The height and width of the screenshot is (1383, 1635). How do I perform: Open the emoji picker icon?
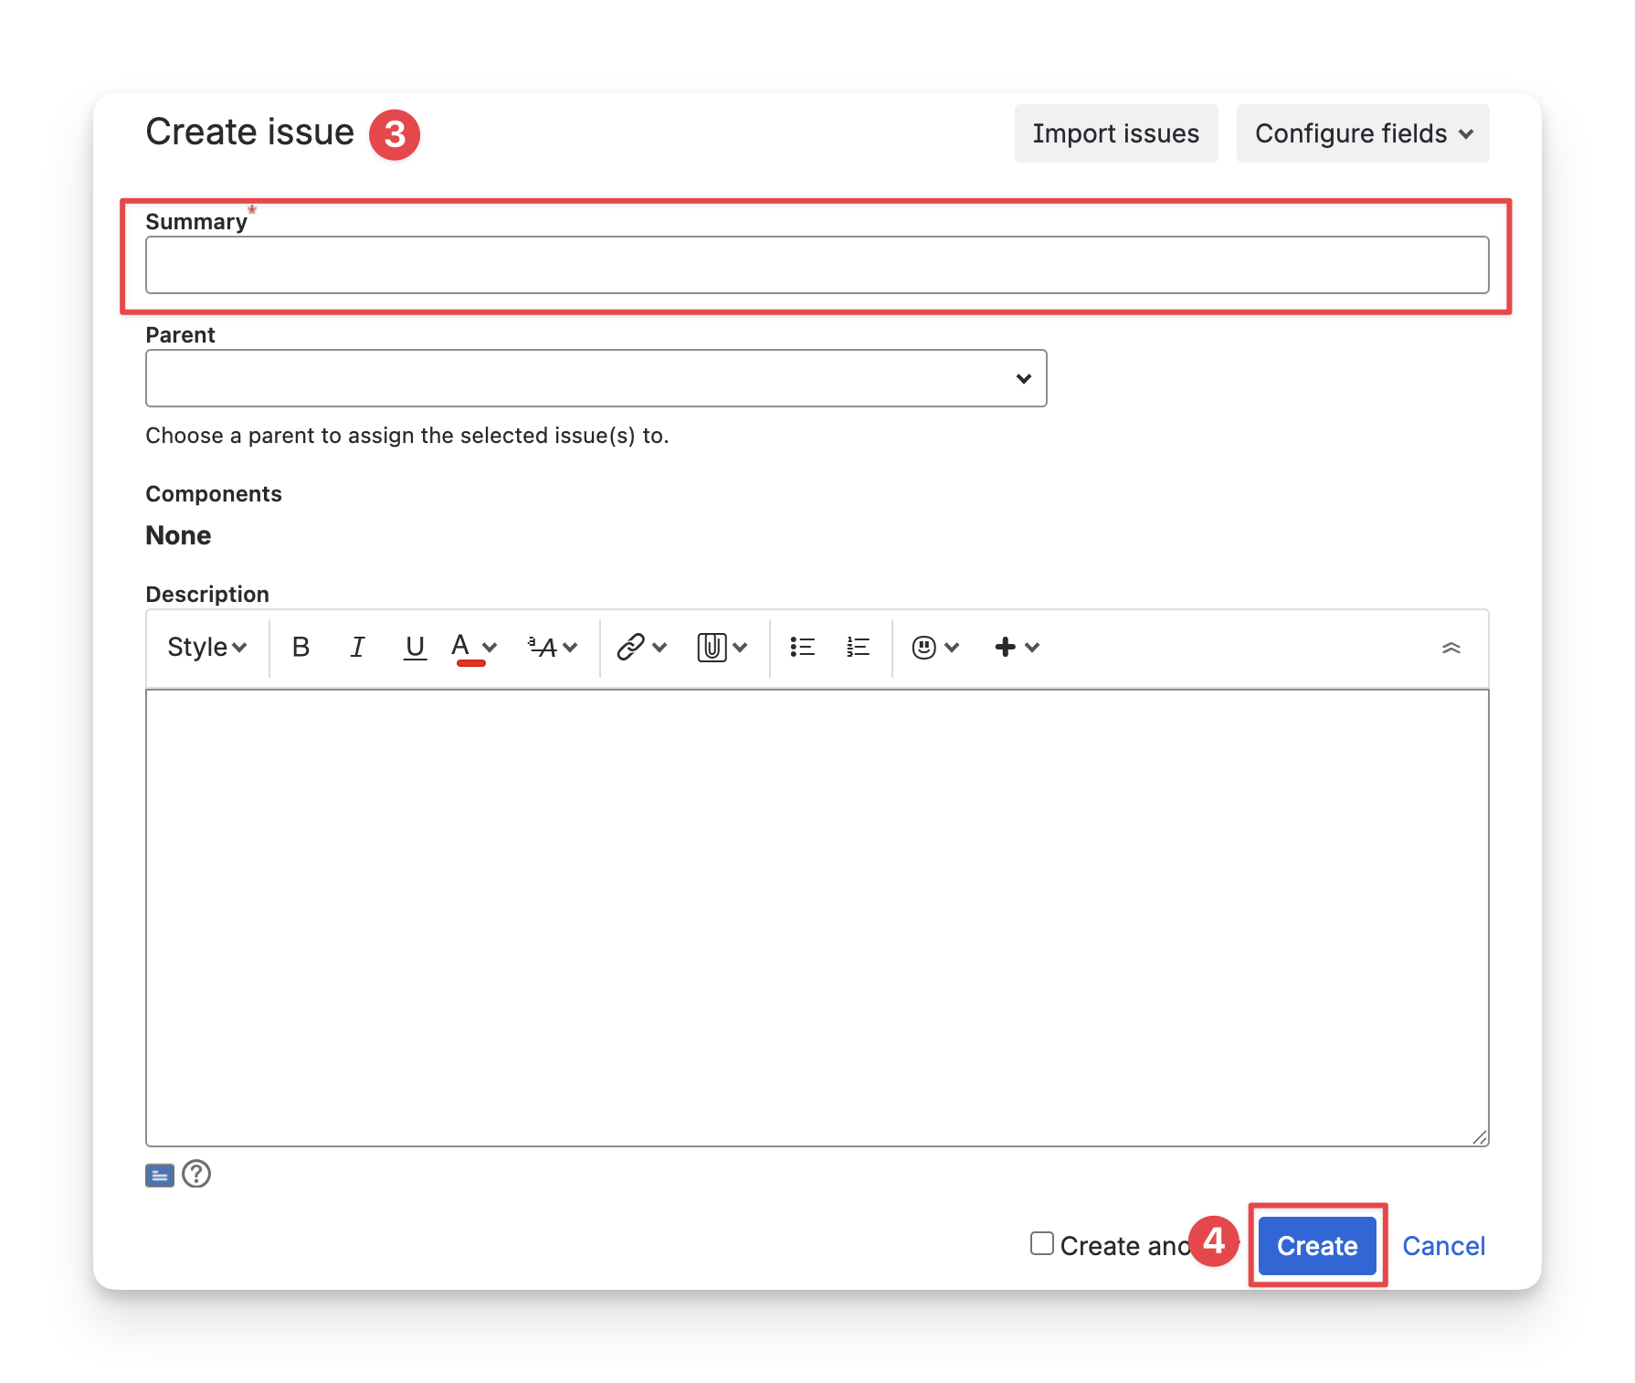coord(924,648)
